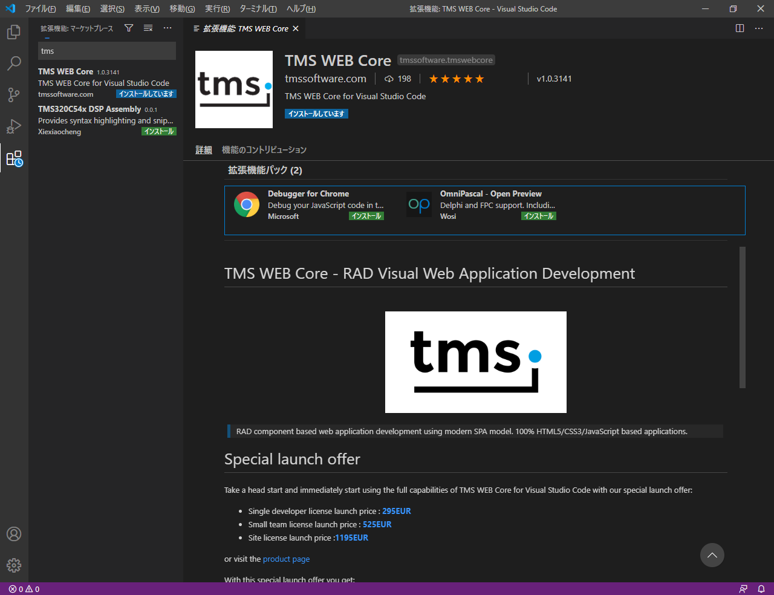Click the tms search input field

pos(107,51)
